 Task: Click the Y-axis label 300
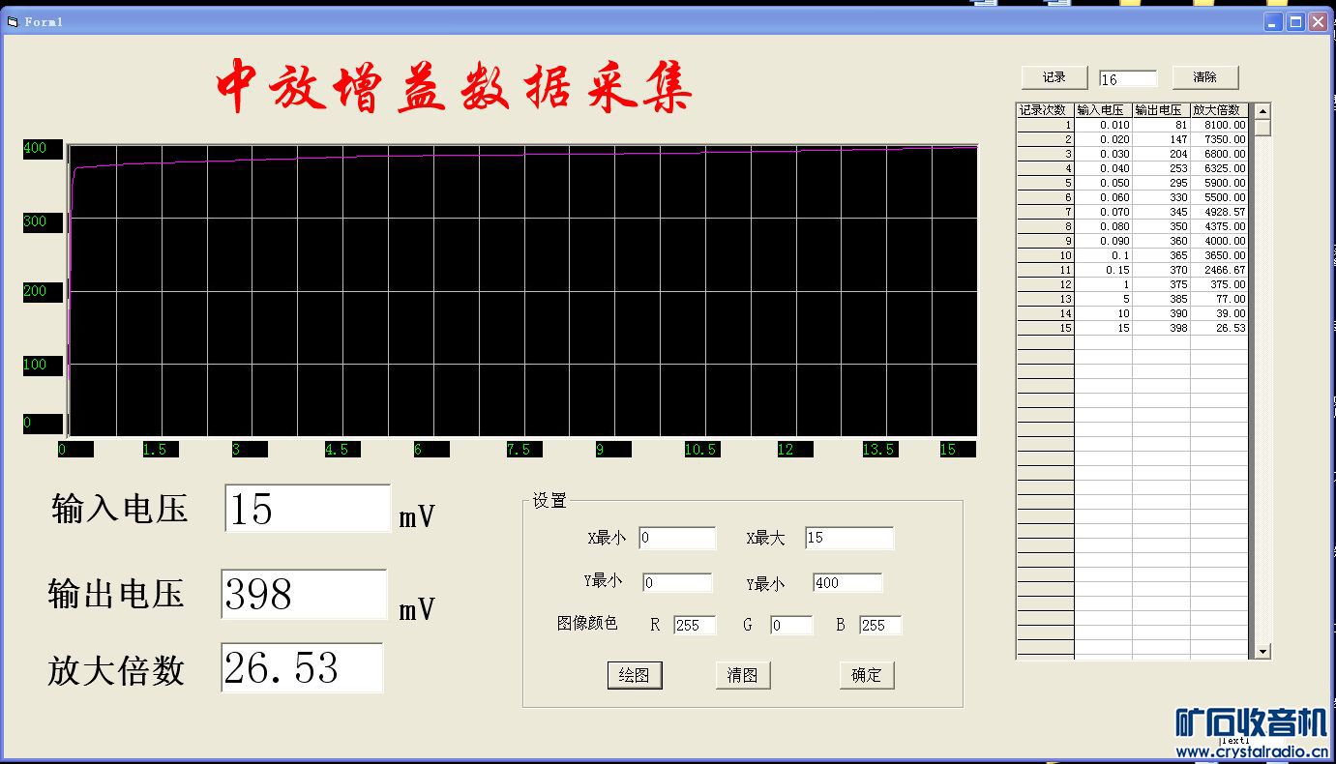coord(43,221)
